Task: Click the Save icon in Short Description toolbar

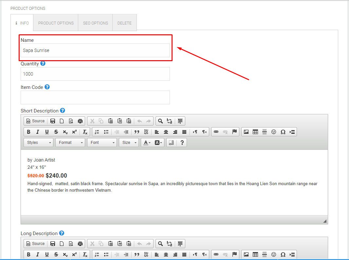Action: coord(53,121)
